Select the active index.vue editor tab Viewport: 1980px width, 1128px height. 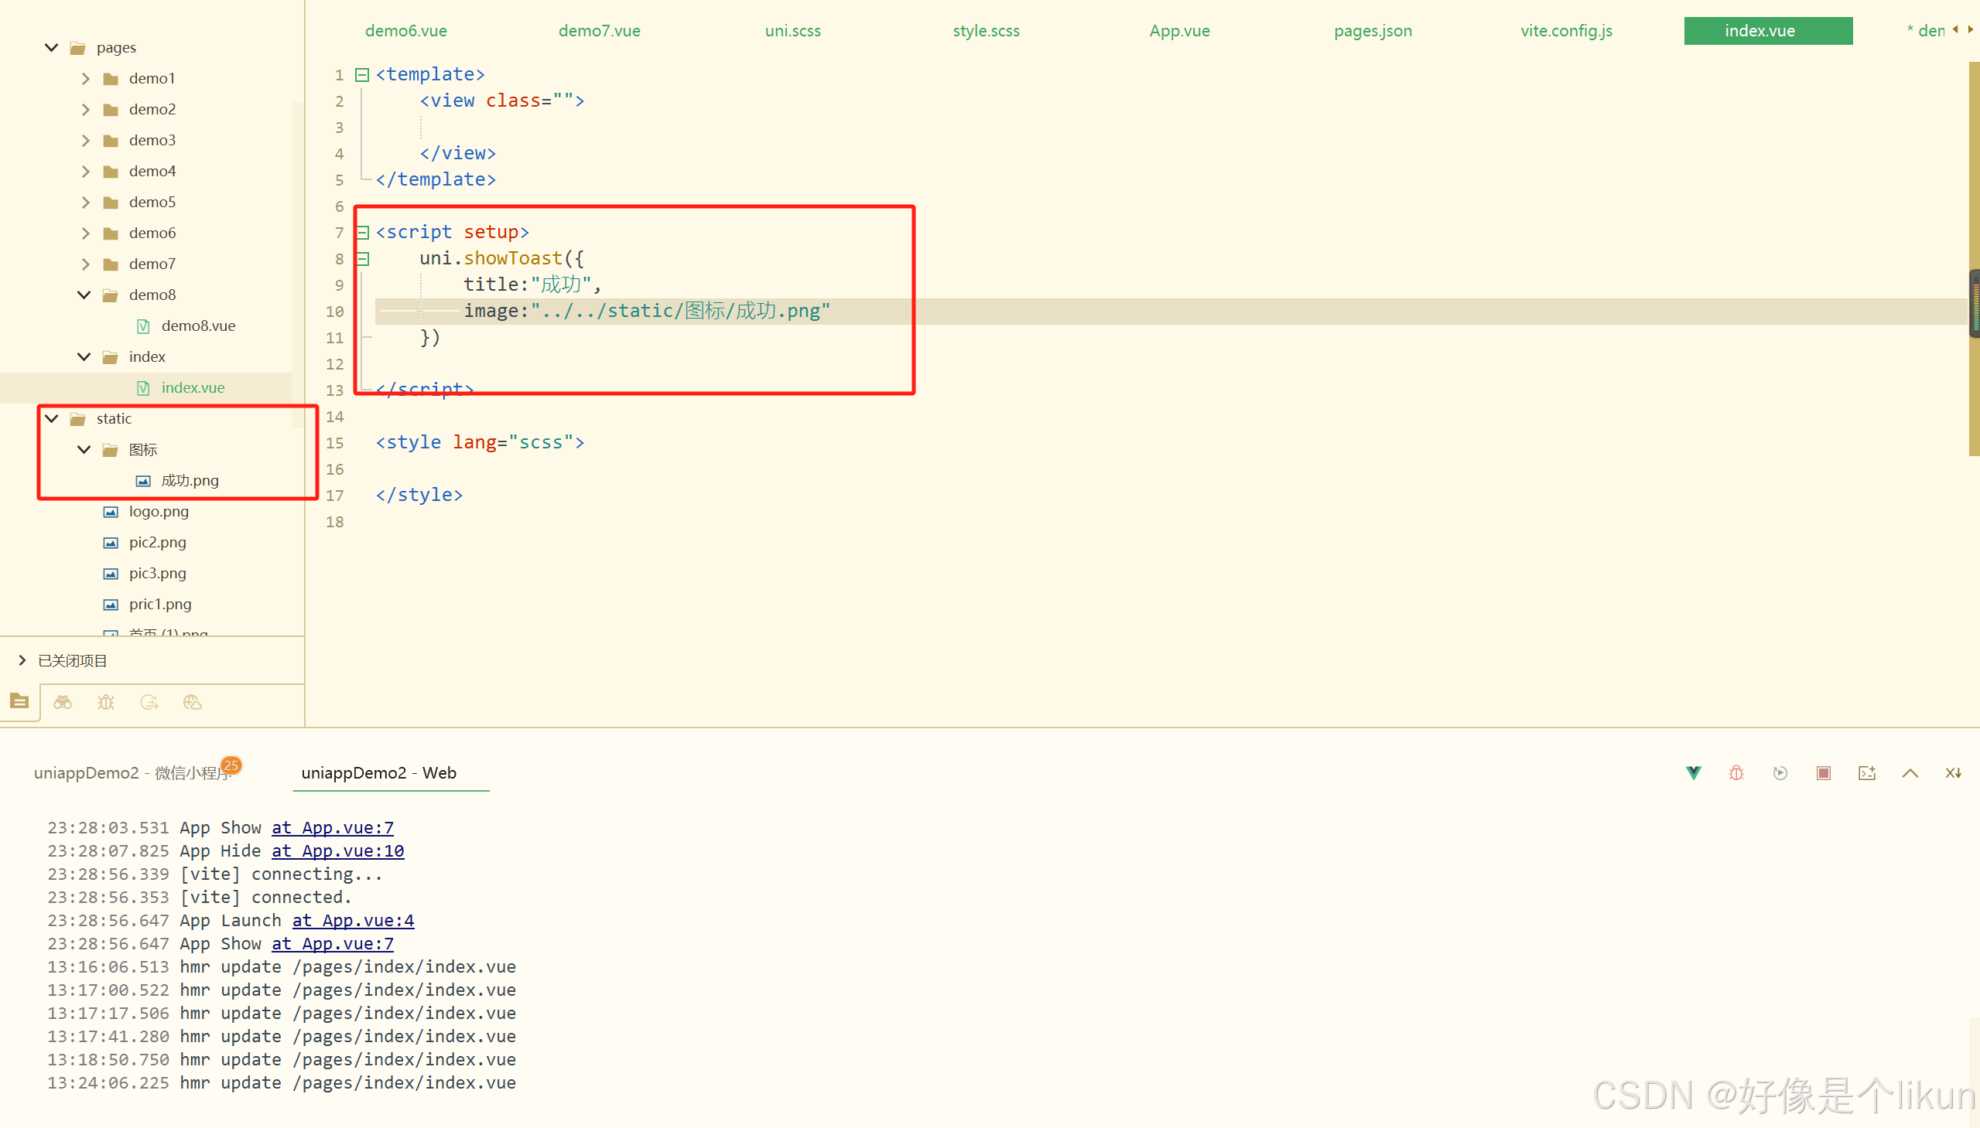click(1768, 31)
